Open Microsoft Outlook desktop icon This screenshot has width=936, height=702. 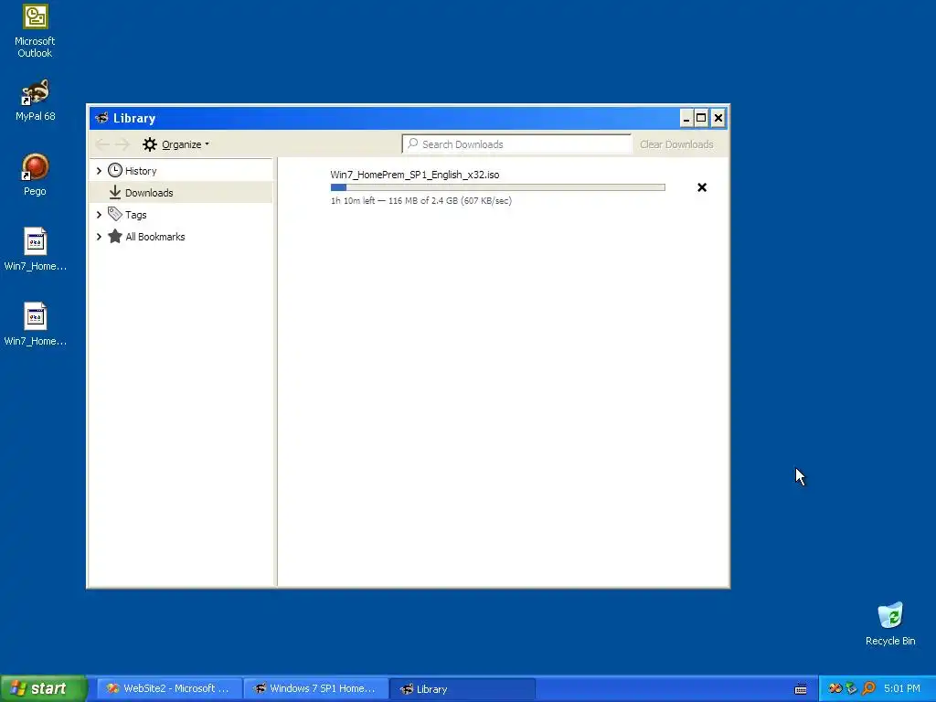35,30
